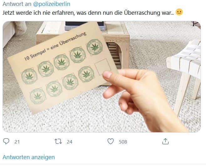Click the reply count 21
Viewport: 206px width, 167px height.
(x=17, y=142)
